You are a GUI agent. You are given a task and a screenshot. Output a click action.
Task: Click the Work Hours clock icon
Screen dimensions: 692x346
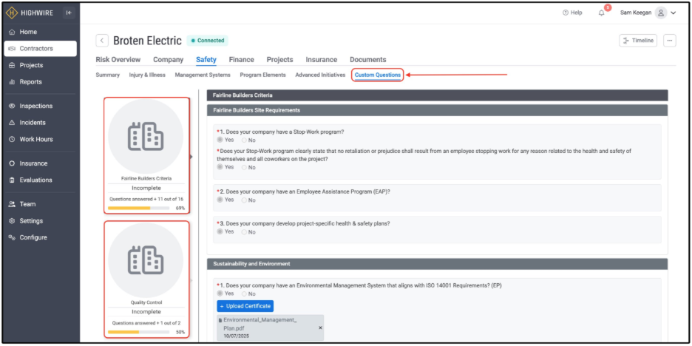coord(12,140)
